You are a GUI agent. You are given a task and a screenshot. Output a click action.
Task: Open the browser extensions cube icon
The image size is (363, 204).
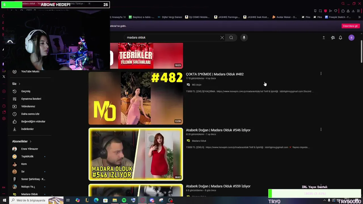point(343,11)
